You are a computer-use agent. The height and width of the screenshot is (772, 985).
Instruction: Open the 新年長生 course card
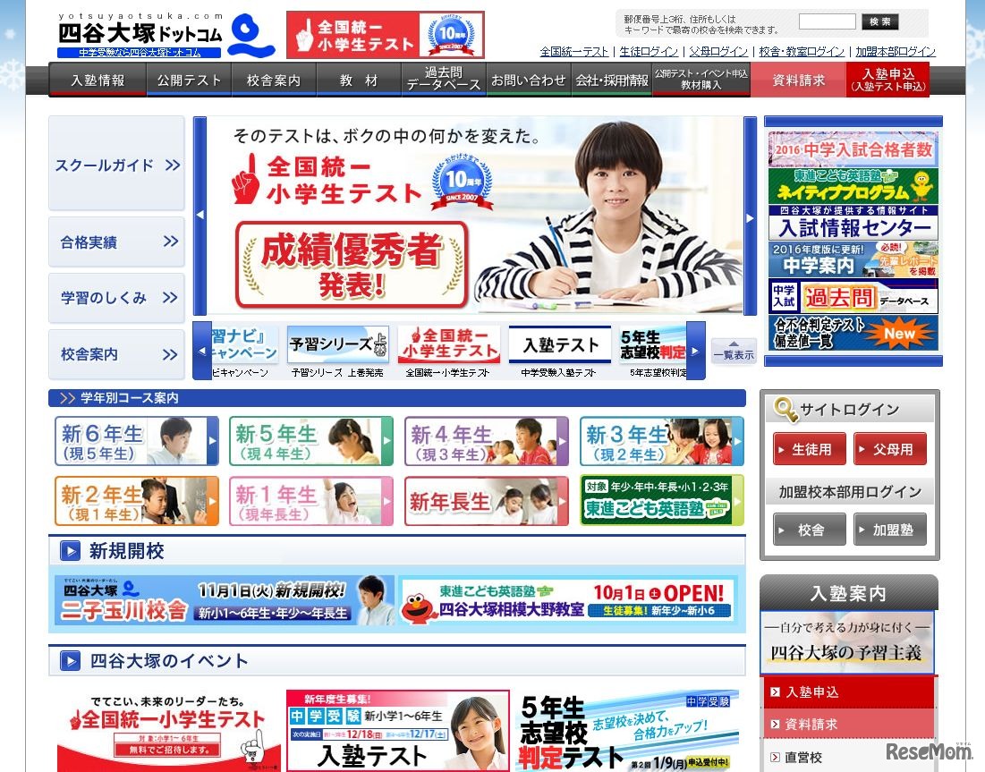[x=487, y=501]
